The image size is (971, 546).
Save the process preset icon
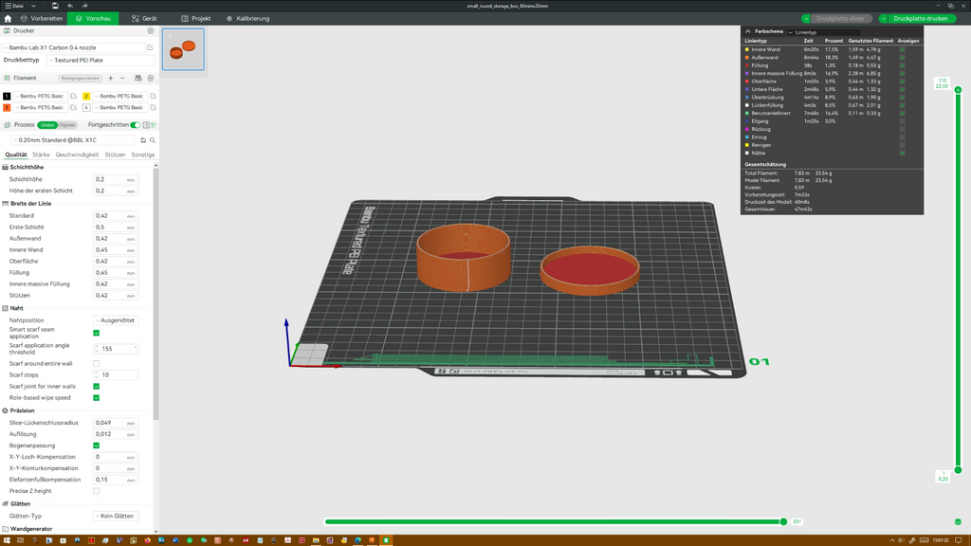[143, 140]
